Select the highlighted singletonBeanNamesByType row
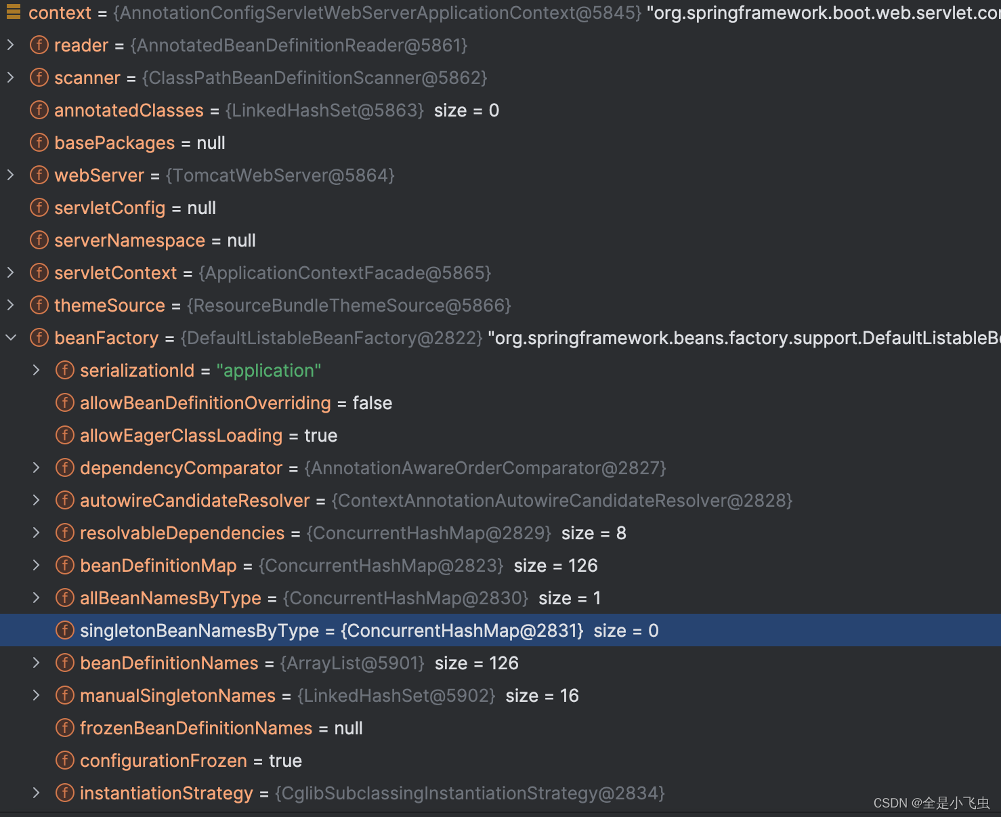Viewport: 1001px width, 817px height. pyautogui.click(x=500, y=630)
